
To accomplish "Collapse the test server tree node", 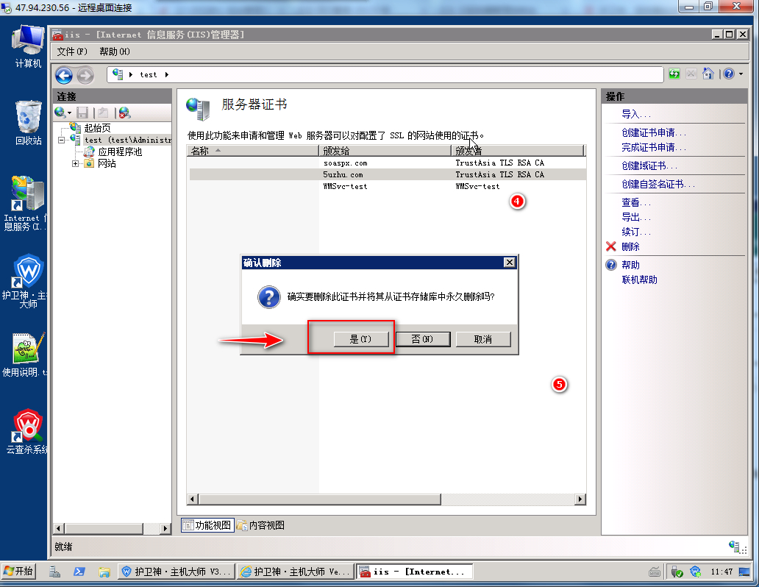I will coord(63,140).
